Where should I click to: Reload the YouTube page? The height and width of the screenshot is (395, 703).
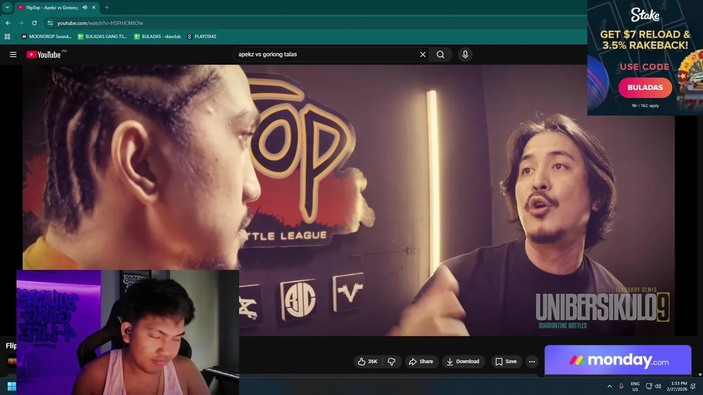tap(34, 23)
